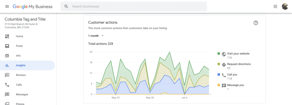The height and width of the screenshot is (105, 292).
Task: Click the Reviews sidebar icon
Action: click(x=7, y=75)
